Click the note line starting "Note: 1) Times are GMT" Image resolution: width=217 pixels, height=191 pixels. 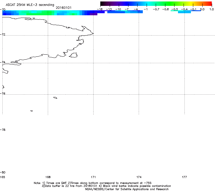coord(93,183)
